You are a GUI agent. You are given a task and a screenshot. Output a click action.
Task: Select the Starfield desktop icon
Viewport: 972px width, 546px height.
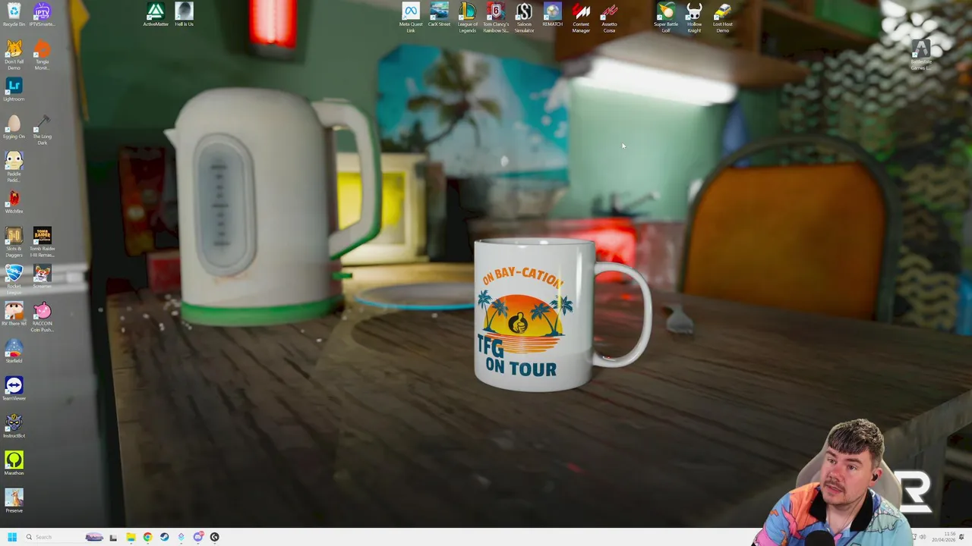coord(14,351)
